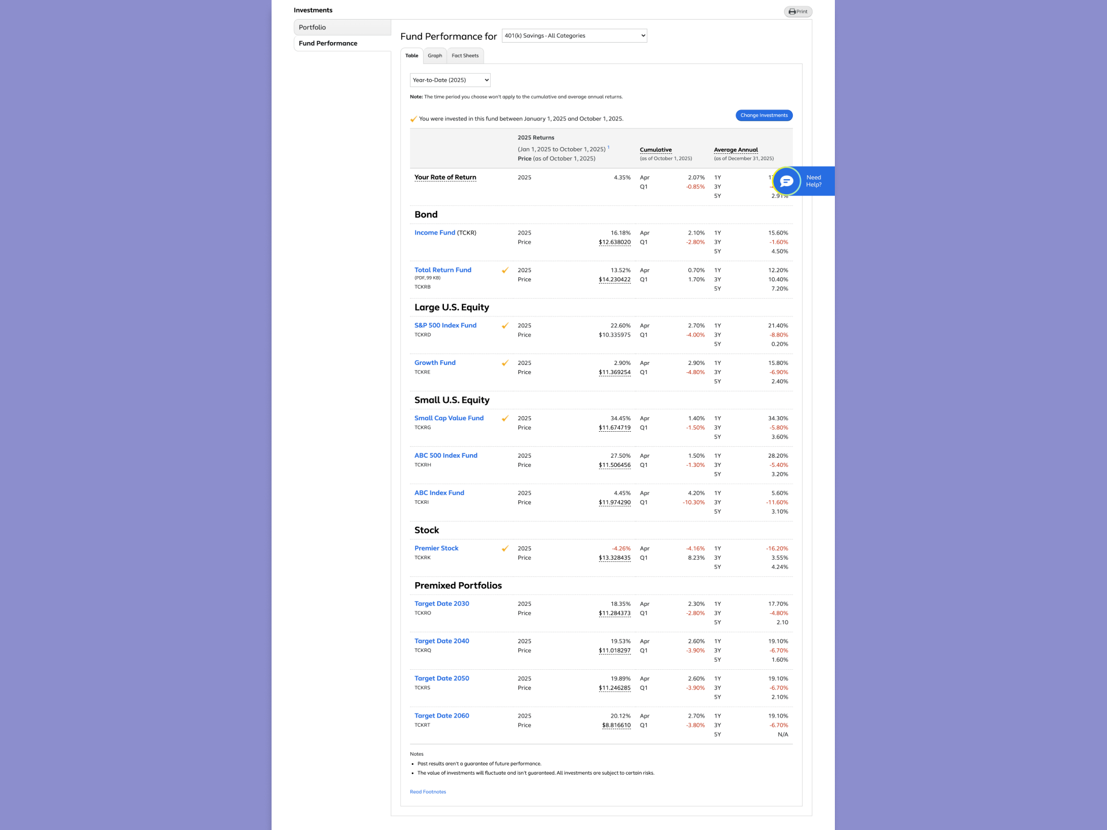Click ABC 500 Index price $11.506456
Image resolution: width=1107 pixels, height=830 pixels.
click(615, 465)
